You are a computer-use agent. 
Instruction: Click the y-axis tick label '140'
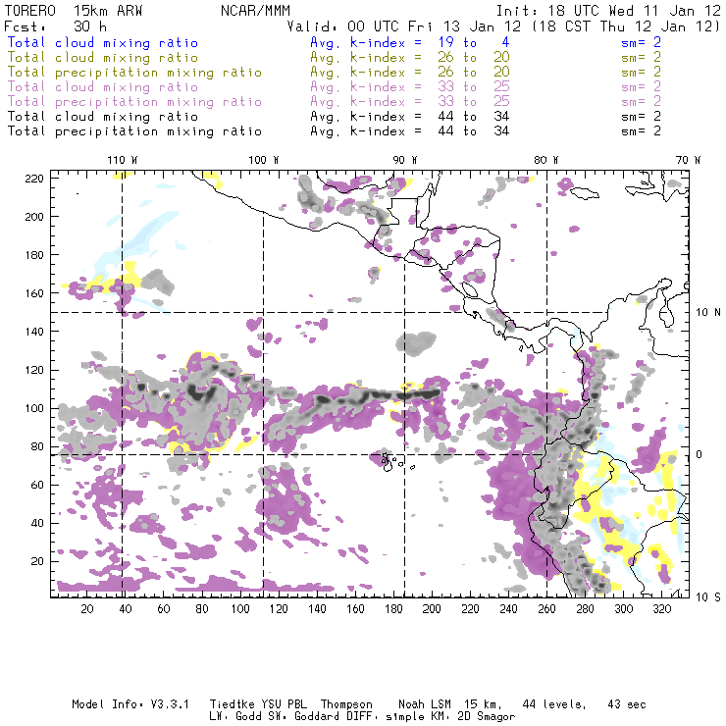click(34, 332)
